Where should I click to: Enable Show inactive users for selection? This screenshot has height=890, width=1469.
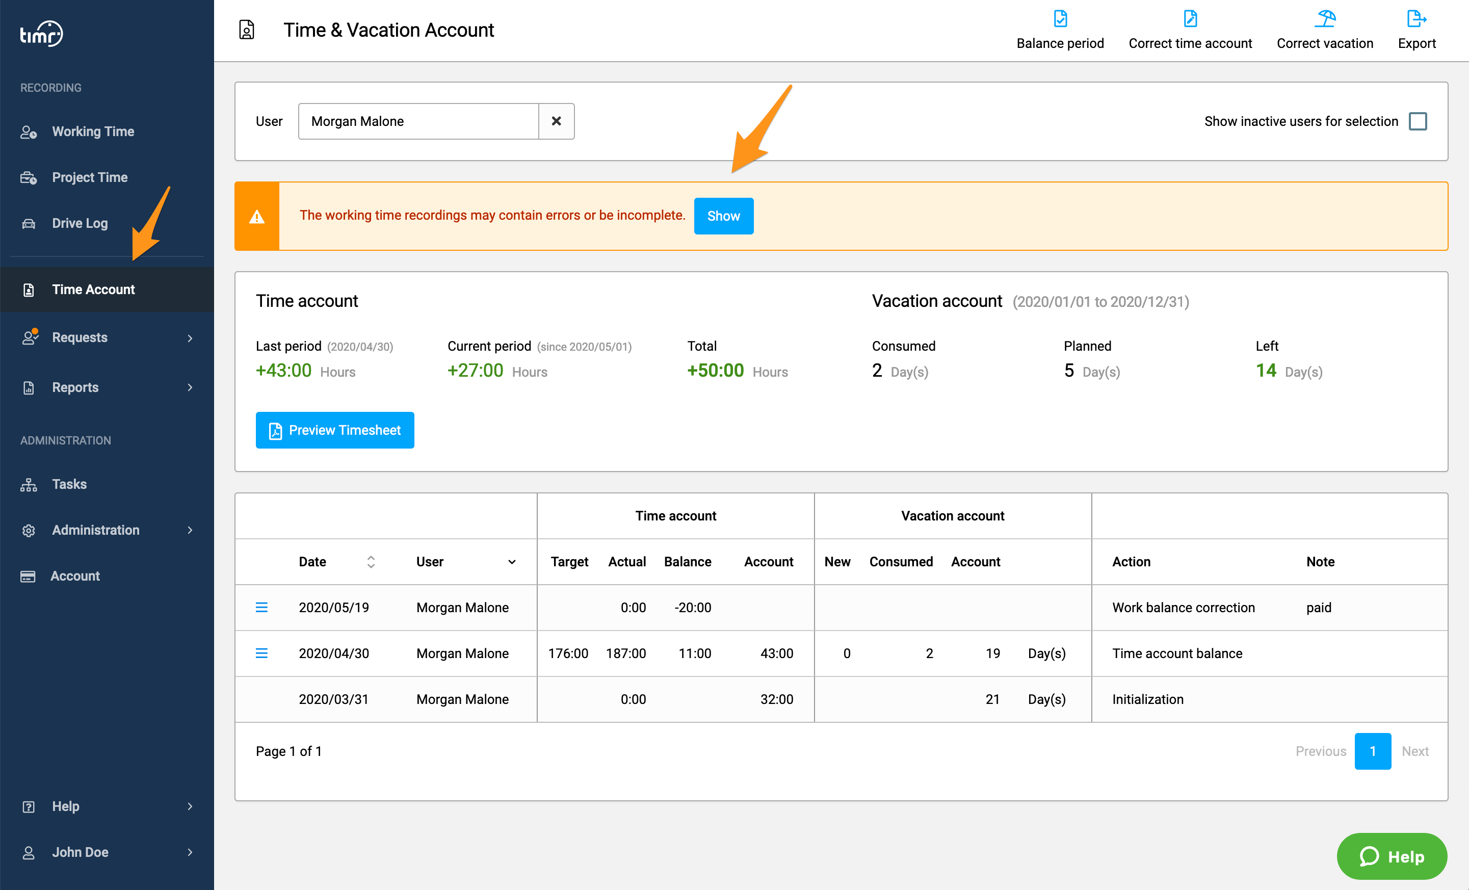1418,121
